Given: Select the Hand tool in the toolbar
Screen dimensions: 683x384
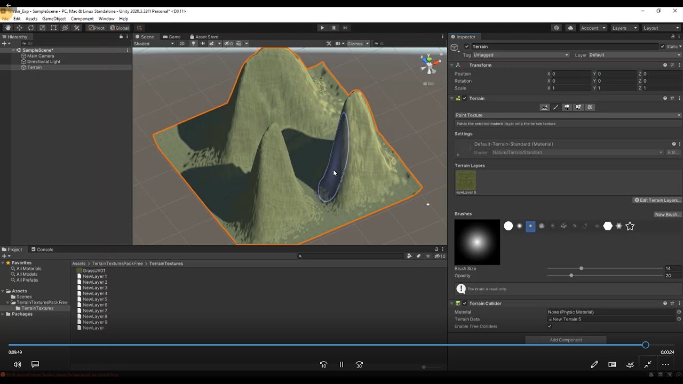Looking at the screenshot, I should [8, 28].
